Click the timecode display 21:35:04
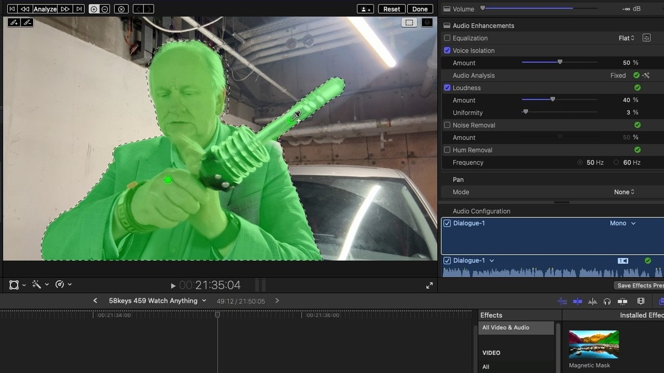Image resolution: width=664 pixels, height=373 pixels. coord(210,285)
